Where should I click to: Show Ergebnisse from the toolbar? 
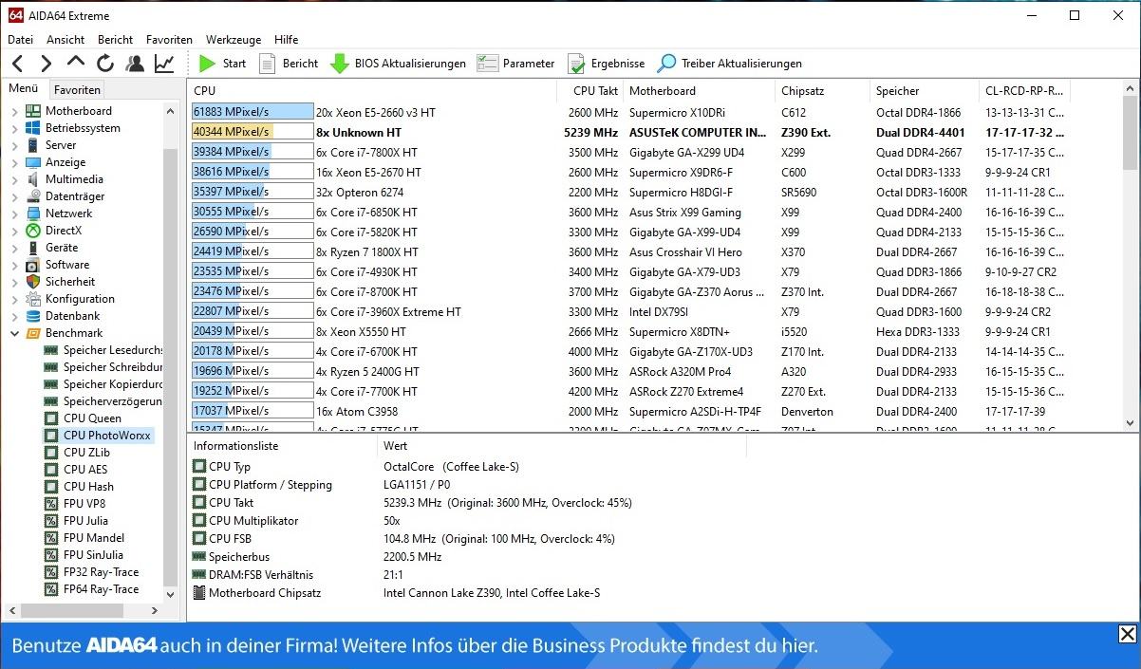[606, 64]
